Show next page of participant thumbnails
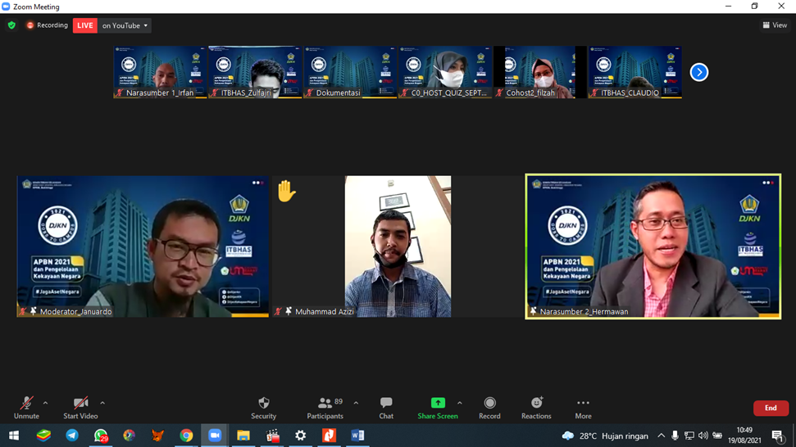This screenshot has width=796, height=447. 698,72
